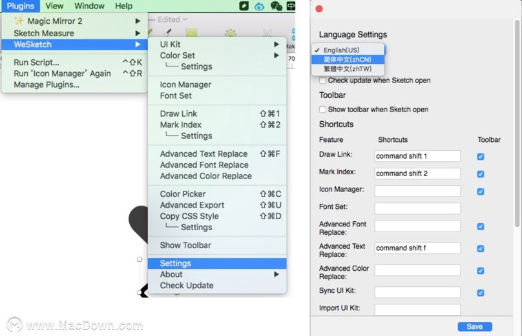Click the Weibo icon in menu bar

(259, 6)
